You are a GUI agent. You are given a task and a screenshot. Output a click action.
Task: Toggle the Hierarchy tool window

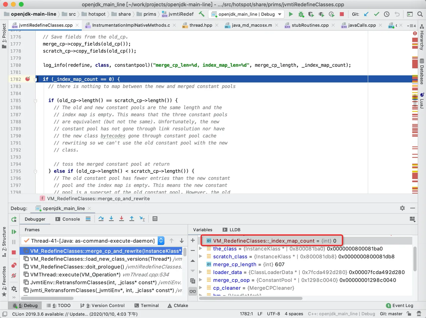click(422, 37)
